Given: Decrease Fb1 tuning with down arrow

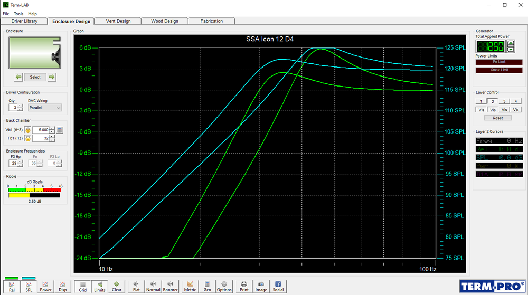Looking at the screenshot, I should (52, 140).
